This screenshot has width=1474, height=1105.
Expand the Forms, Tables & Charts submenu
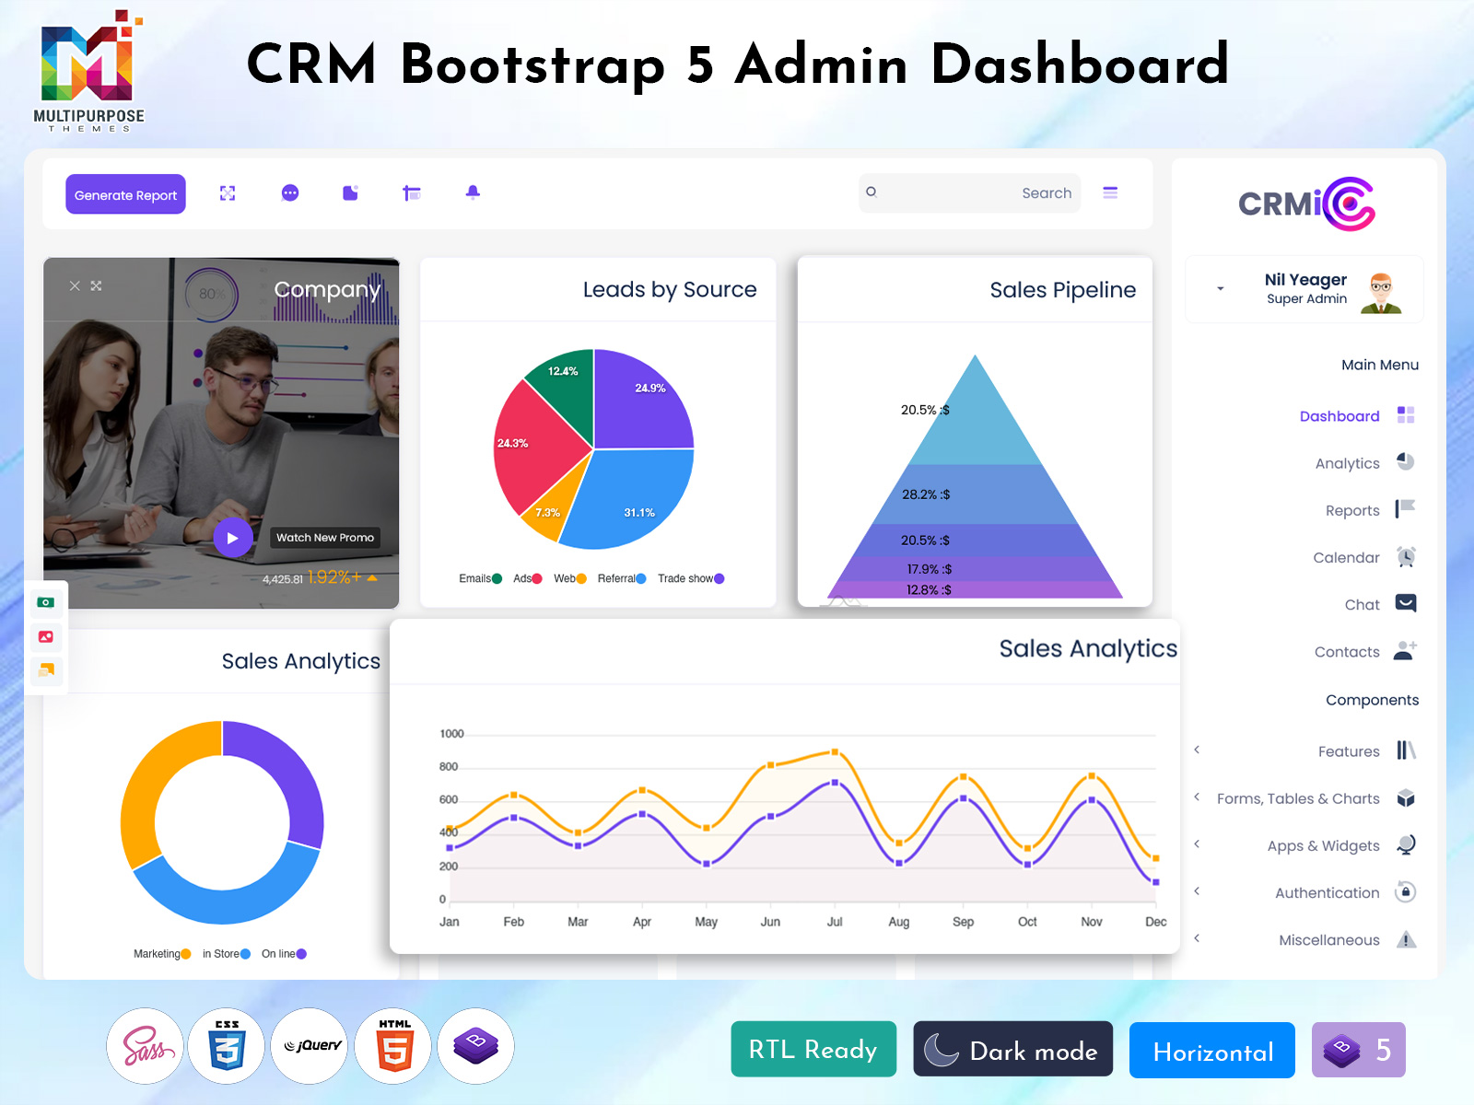(1197, 797)
